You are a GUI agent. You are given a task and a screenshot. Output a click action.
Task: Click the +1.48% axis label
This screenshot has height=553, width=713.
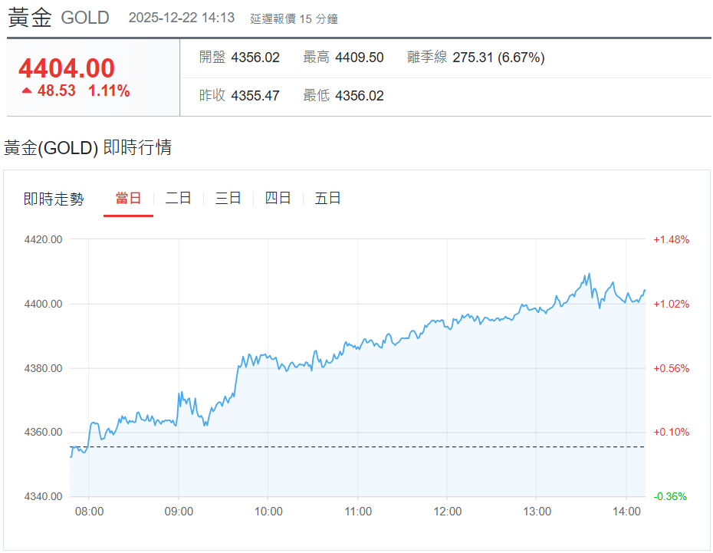tap(672, 239)
